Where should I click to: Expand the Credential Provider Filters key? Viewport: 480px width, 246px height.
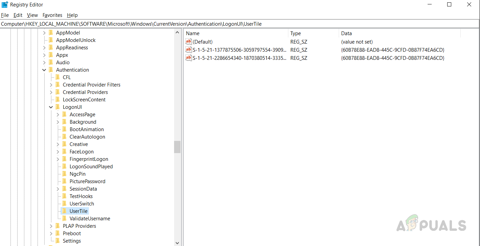[x=51, y=85]
